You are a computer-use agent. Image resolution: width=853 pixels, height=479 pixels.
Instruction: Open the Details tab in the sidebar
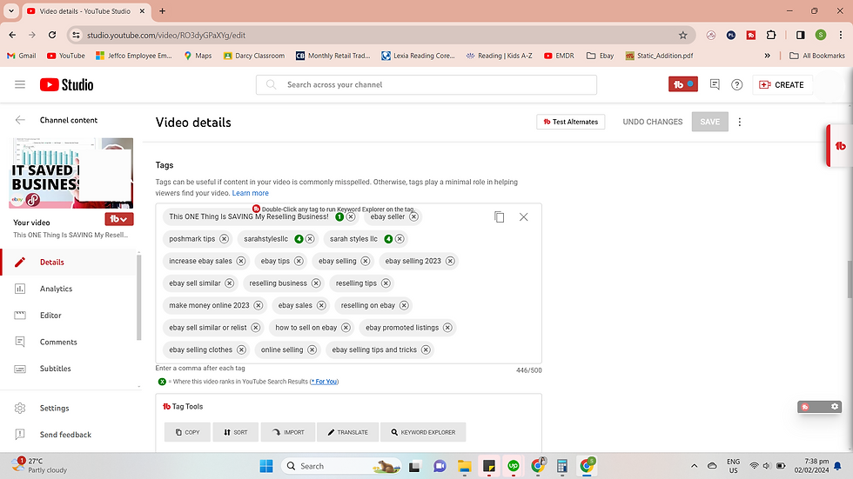tap(69, 262)
